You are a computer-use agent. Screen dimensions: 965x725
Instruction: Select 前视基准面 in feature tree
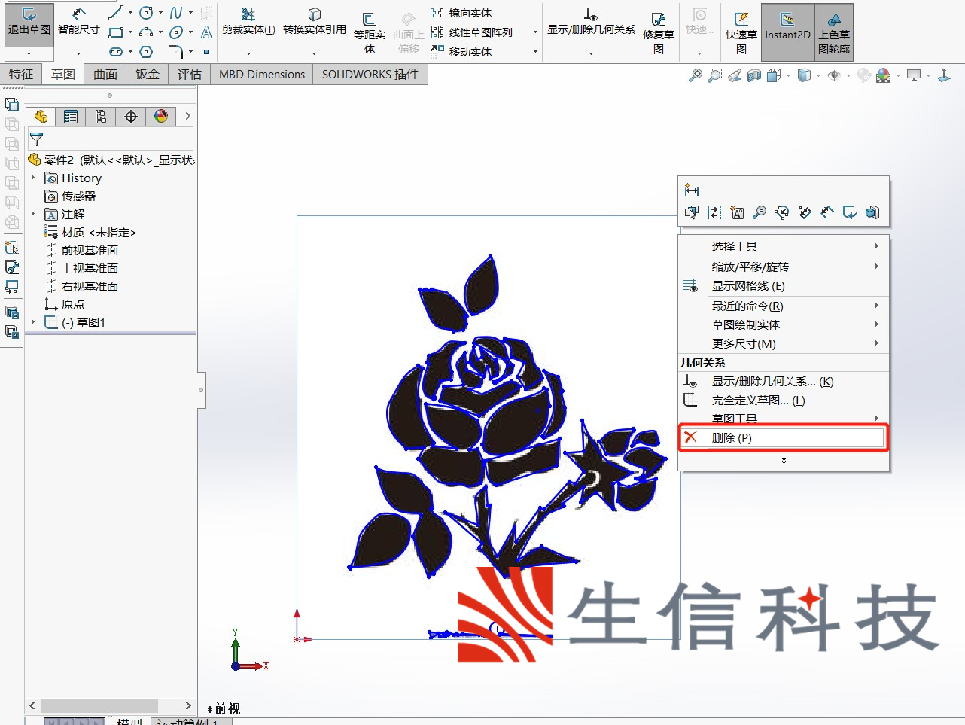click(x=81, y=250)
